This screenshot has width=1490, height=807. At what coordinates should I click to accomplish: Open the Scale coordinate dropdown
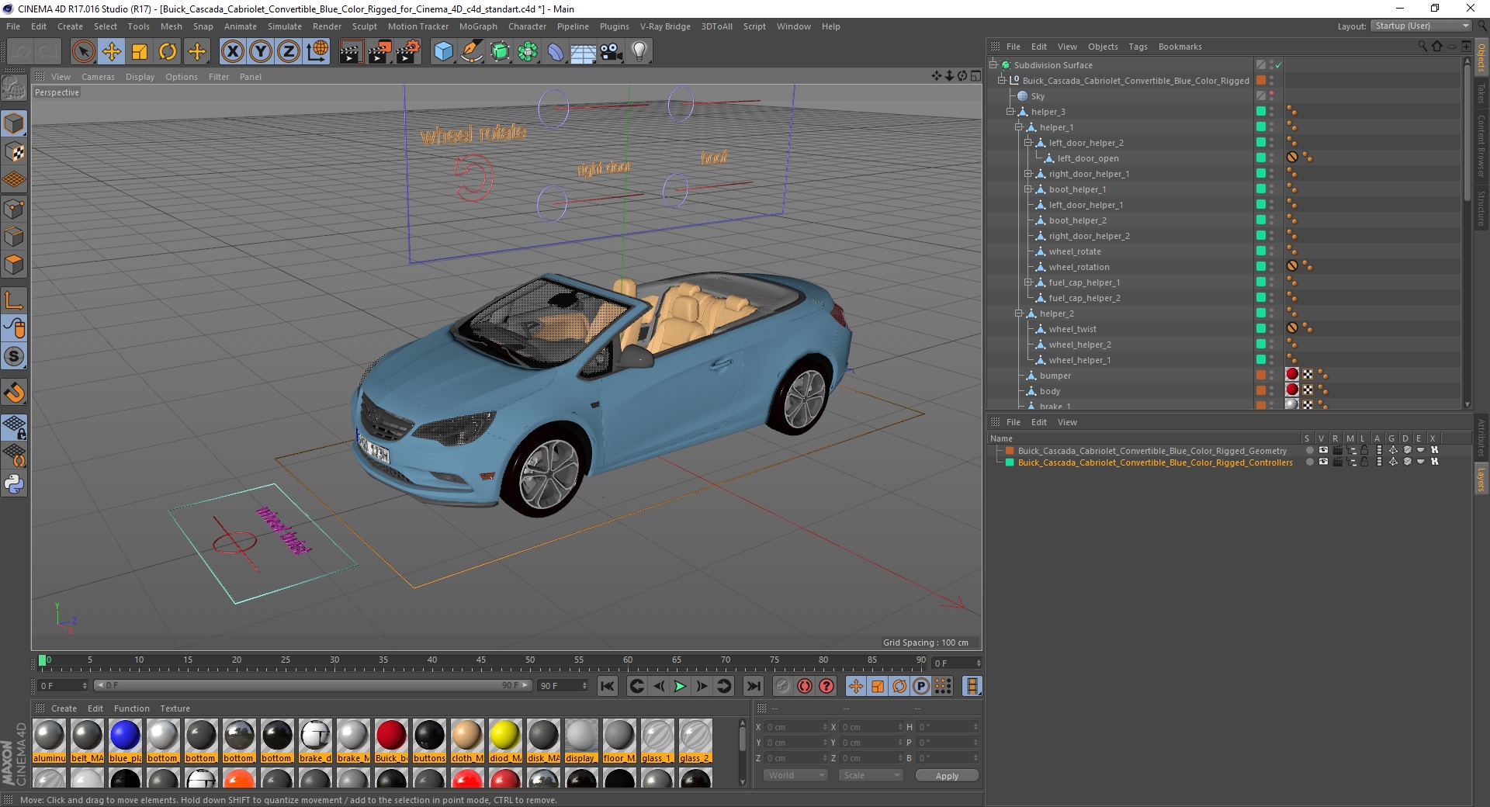pyautogui.click(x=871, y=775)
